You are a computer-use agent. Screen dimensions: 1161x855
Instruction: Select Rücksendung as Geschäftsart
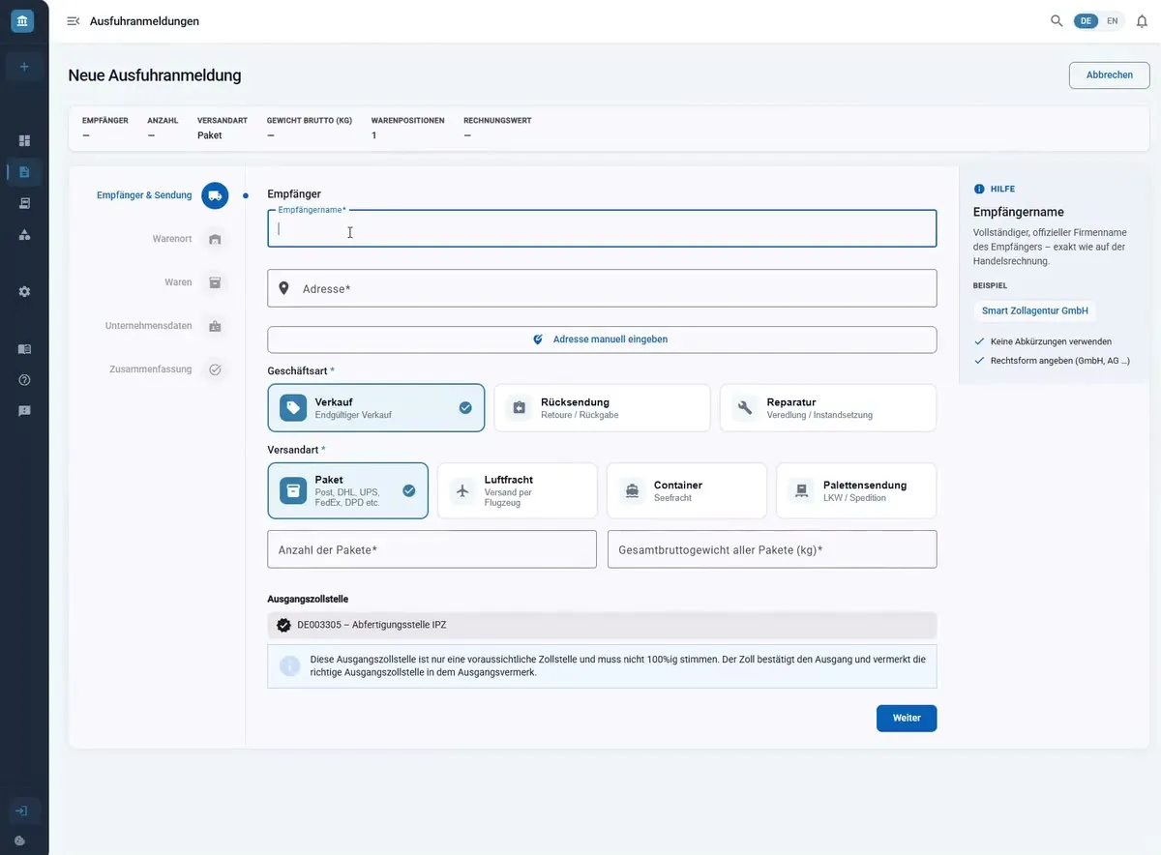point(602,408)
